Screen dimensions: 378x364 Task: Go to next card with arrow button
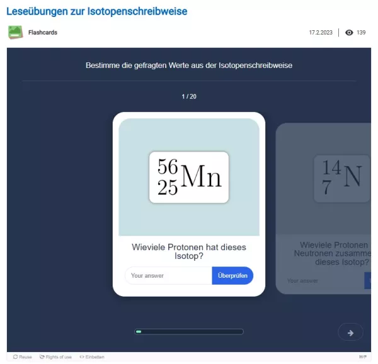350,333
